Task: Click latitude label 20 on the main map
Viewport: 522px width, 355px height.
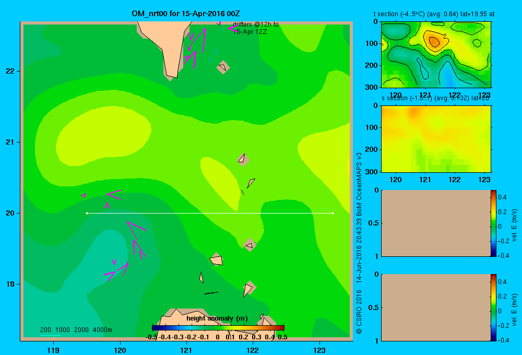Action: [10, 213]
